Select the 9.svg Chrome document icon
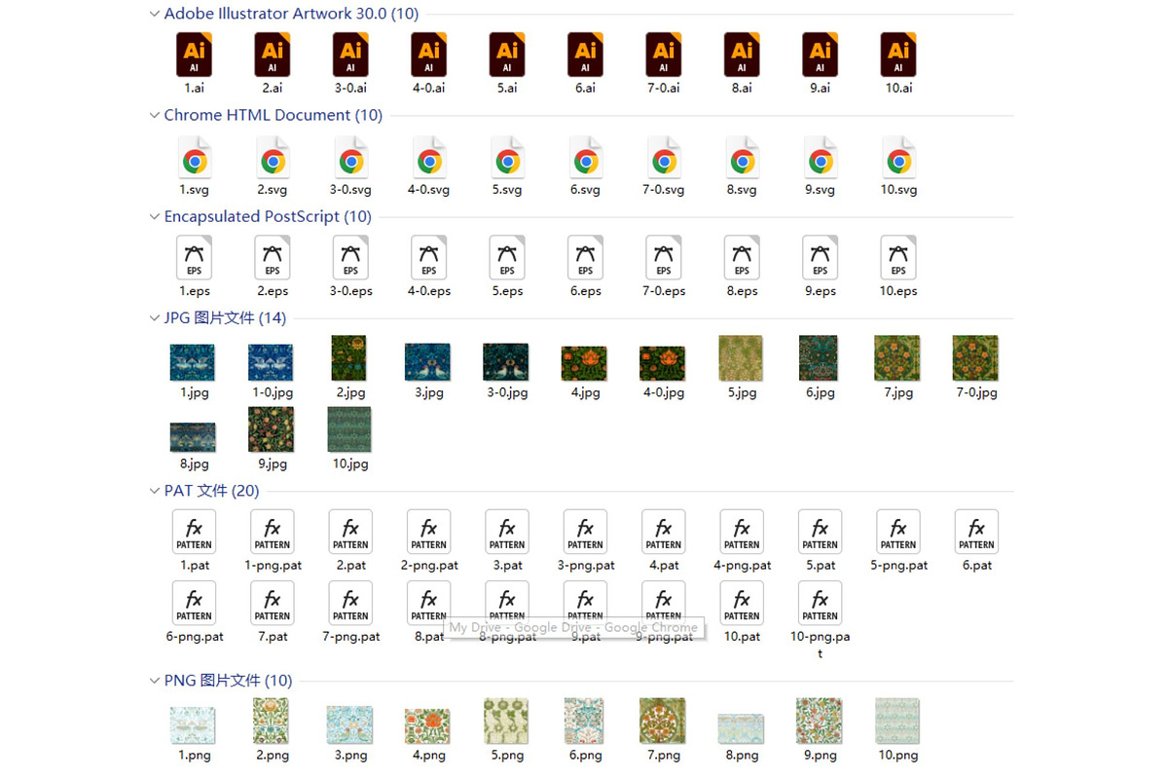Screen dimensions: 1168x779 click(x=820, y=157)
